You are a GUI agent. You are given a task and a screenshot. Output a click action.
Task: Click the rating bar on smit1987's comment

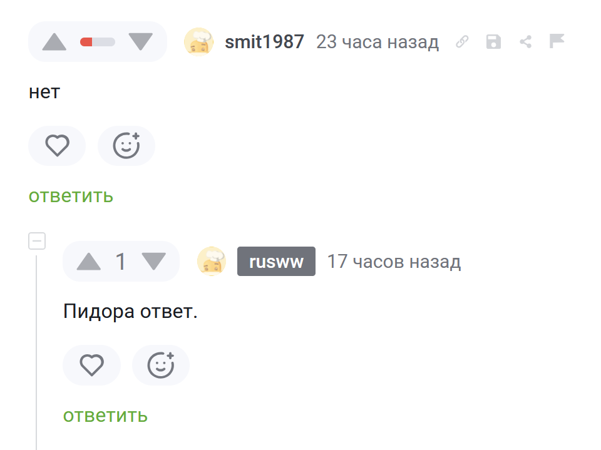point(98,42)
